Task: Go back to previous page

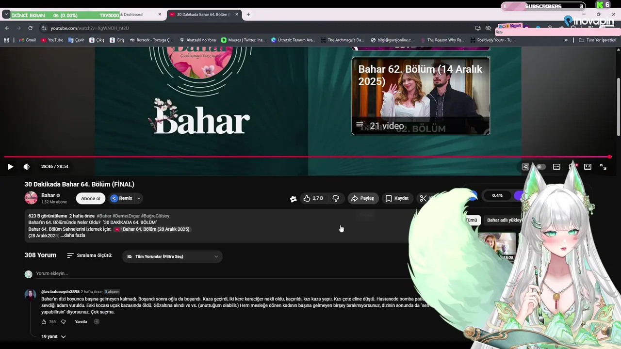Action: (x=7, y=28)
